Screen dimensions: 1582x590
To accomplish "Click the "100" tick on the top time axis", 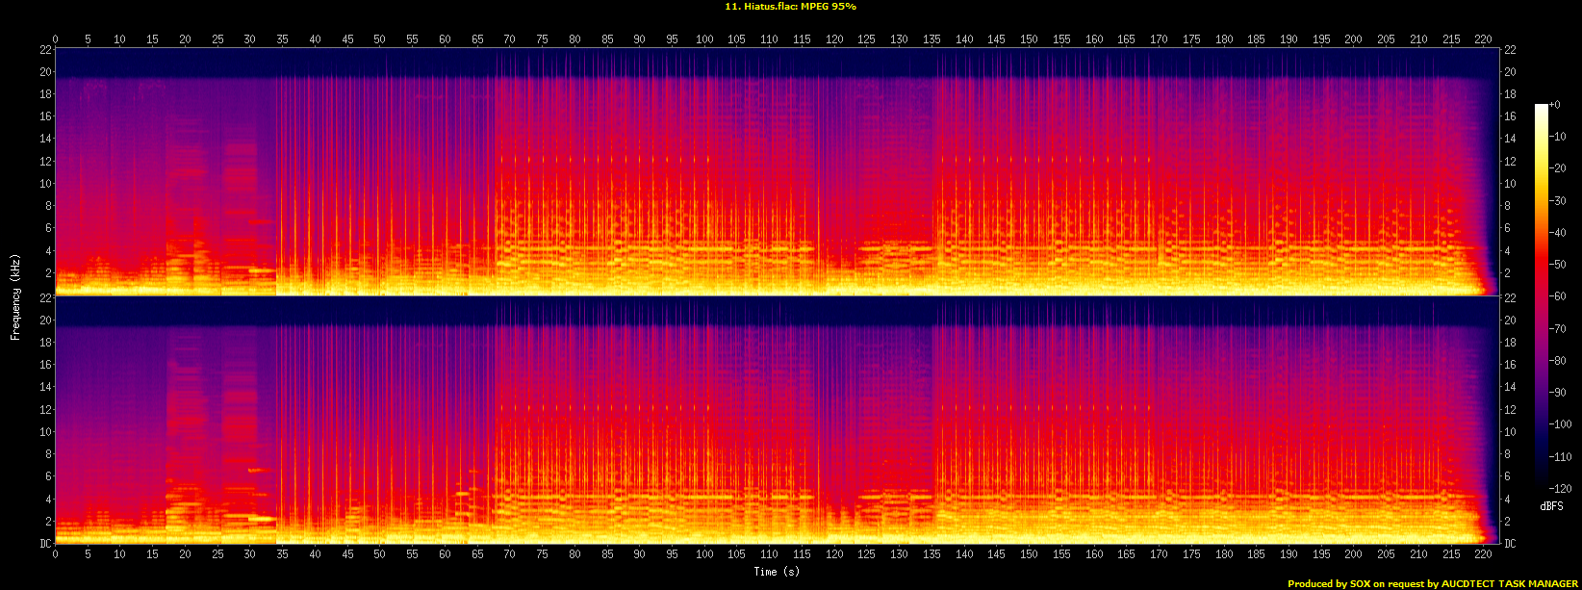I will (x=704, y=39).
